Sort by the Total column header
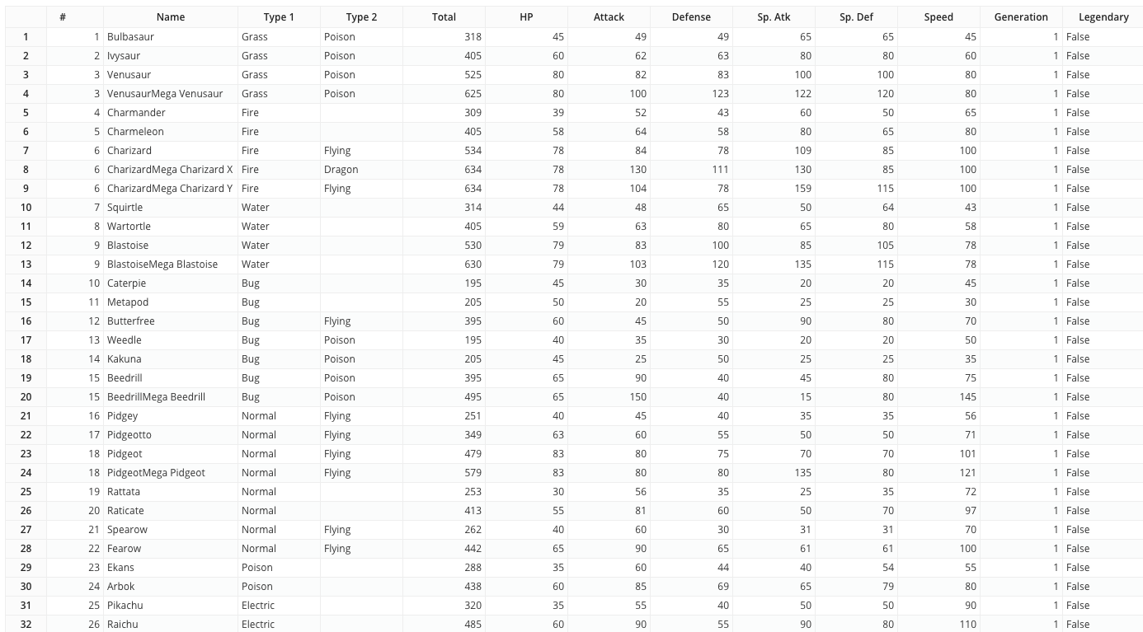This screenshot has height=632, width=1143. (x=444, y=16)
